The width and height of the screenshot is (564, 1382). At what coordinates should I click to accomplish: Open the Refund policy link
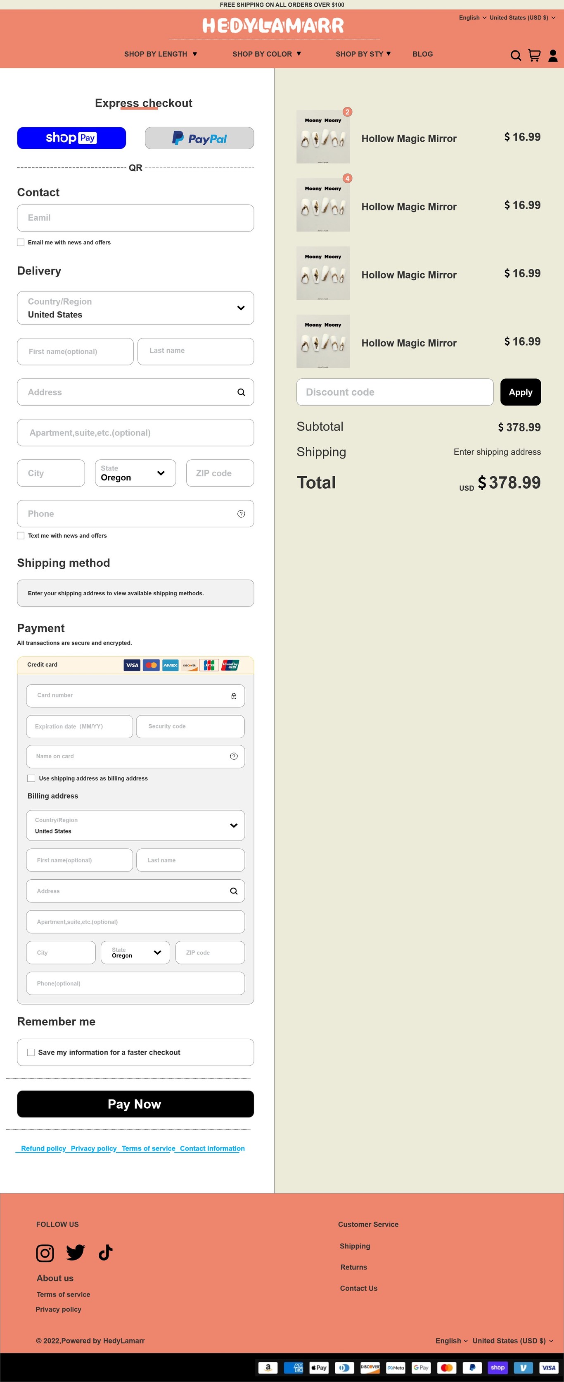(x=43, y=1148)
